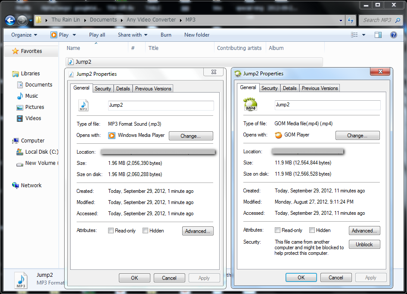Click the search magnifier icon
Screen dimensions: 407x294
click(x=398, y=20)
